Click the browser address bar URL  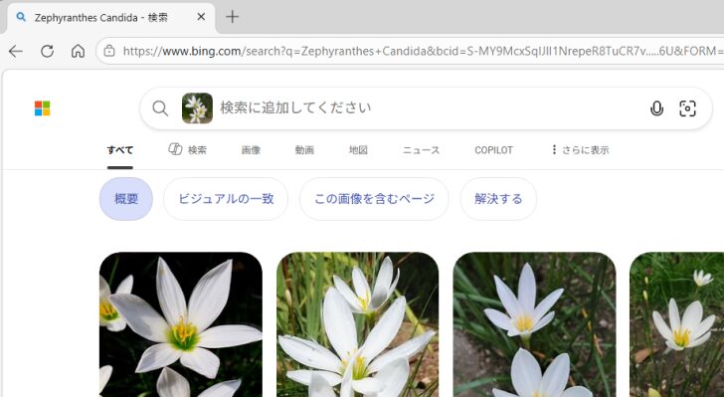click(423, 51)
